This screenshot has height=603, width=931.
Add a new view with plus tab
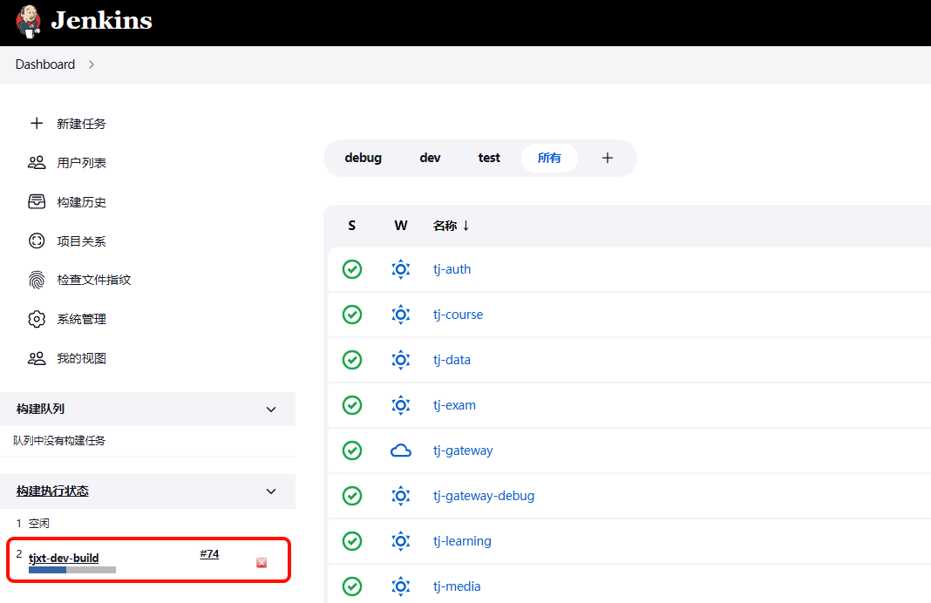(x=607, y=158)
